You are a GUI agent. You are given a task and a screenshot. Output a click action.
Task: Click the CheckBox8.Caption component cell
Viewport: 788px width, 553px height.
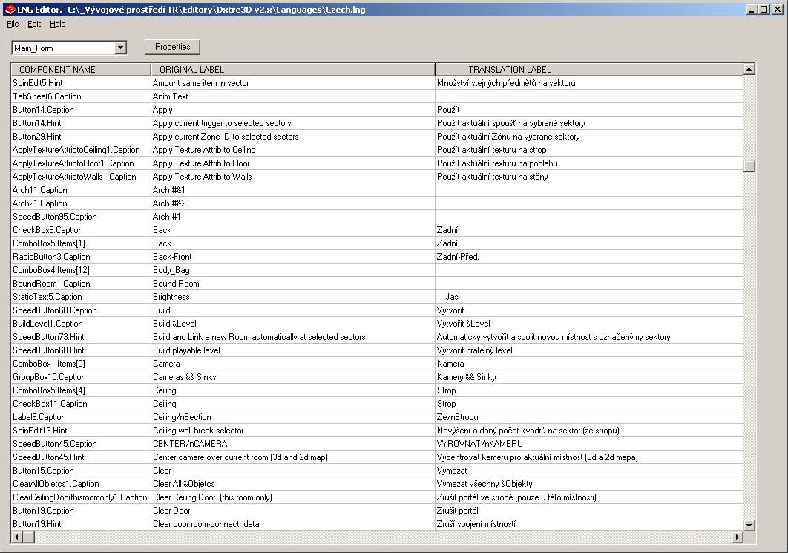[80, 230]
